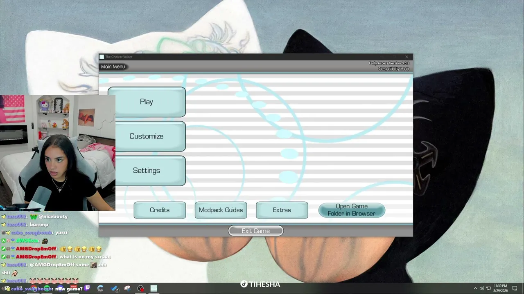Click the "Early Access Version 0.5.3" text
The height and width of the screenshot is (294, 524).
[389, 63]
